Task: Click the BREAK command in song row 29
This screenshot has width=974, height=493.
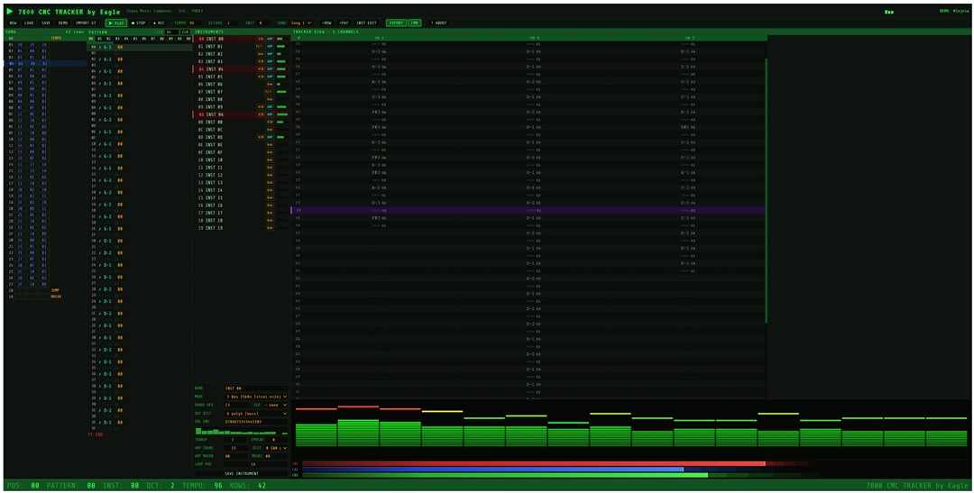Action: 56,297
